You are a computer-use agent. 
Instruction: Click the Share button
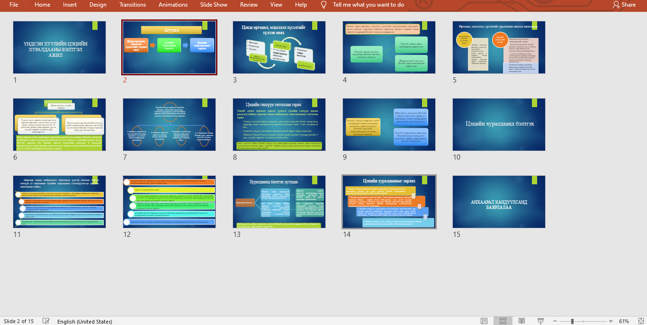624,5
